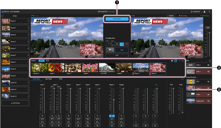Screen dimensions: 221x128
Task: Switch to Clip Player tab
Action: pyautogui.click(x=49, y=79)
